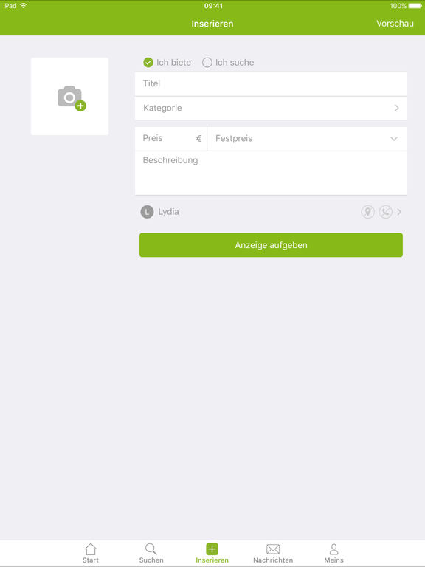Expand the Kategorie chooser chevron
The width and height of the screenshot is (425, 567).
(396, 108)
